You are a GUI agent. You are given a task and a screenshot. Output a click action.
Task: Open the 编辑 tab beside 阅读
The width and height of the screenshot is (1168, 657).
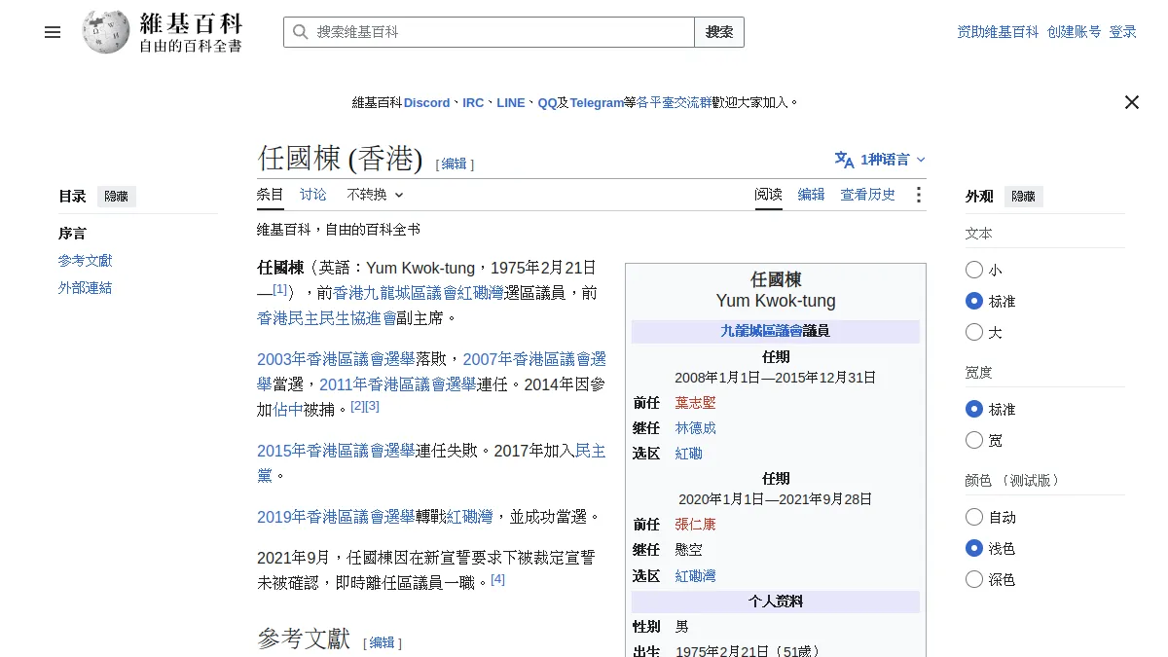[x=811, y=195]
